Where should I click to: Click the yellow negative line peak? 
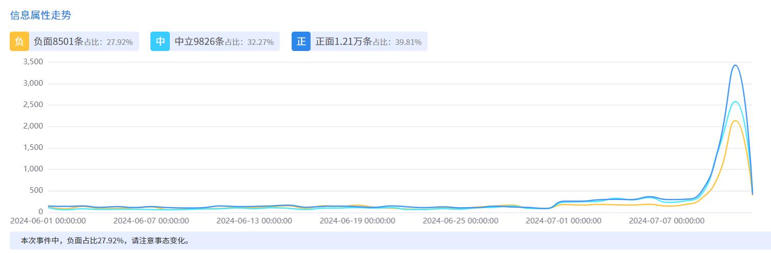(x=735, y=121)
